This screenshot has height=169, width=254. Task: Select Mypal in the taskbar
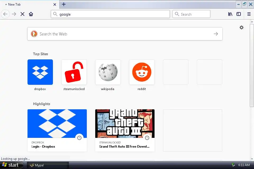click(48, 165)
